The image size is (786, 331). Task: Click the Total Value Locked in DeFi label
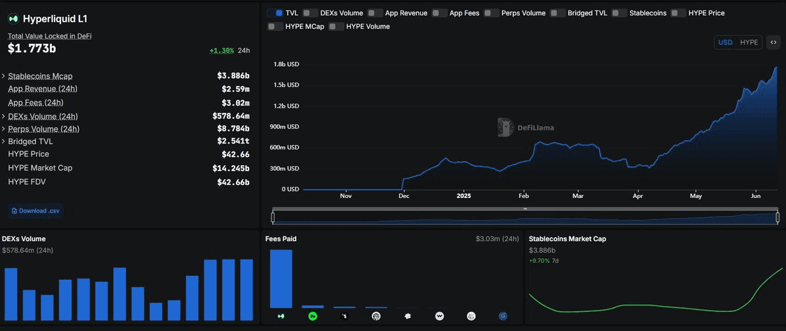[50, 36]
